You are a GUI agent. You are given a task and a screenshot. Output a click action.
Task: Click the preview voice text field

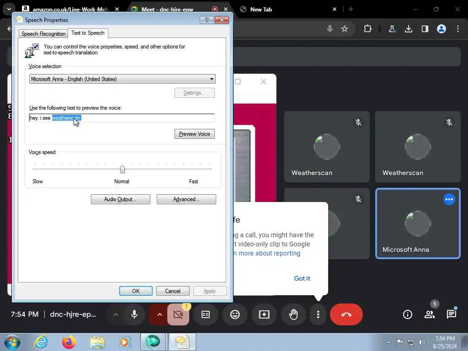(x=122, y=118)
